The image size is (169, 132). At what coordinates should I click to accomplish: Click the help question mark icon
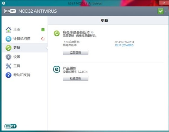[x=8, y=75]
